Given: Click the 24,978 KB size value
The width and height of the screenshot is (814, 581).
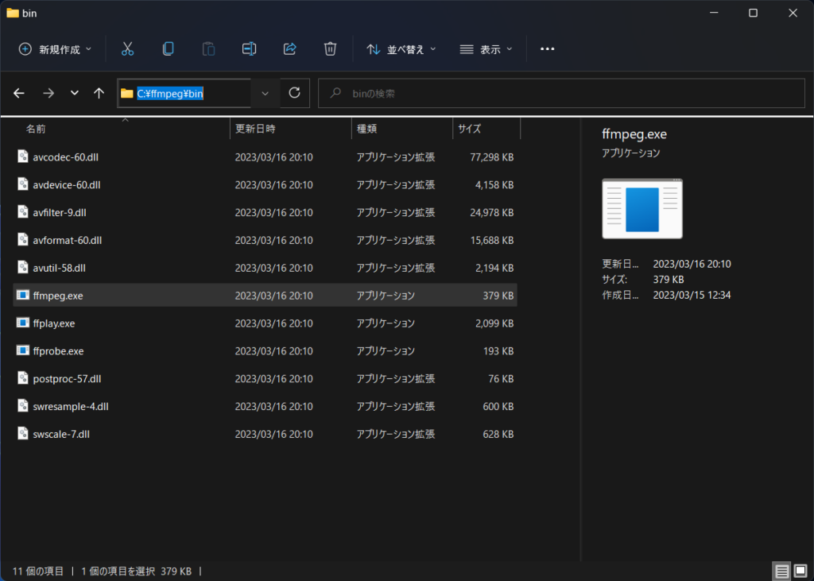Looking at the screenshot, I should 491,212.
